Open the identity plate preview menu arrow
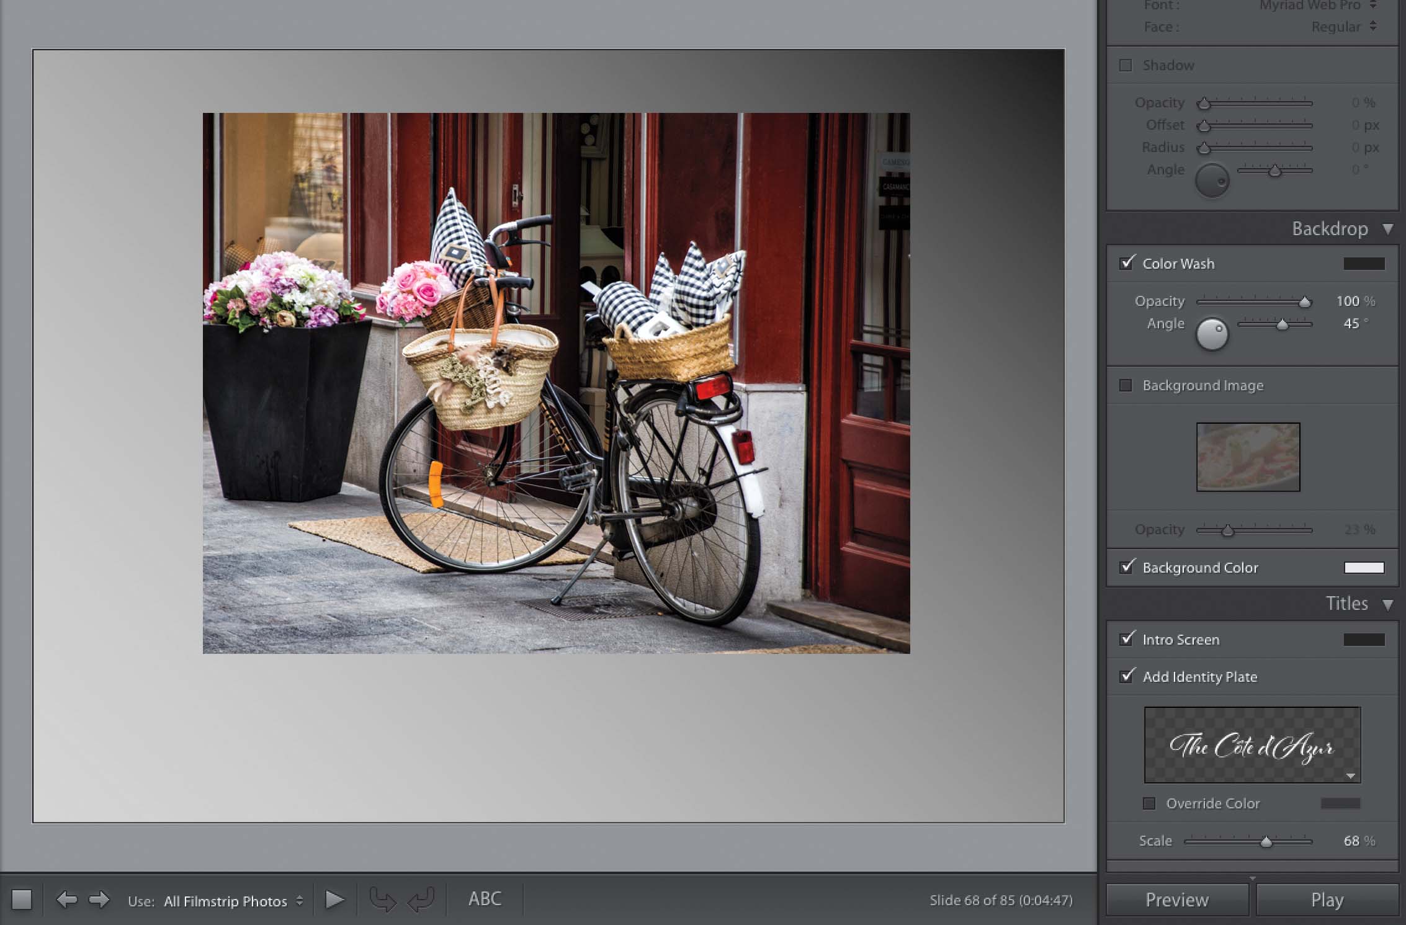The image size is (1406, 925). (x=1350, y=775)
